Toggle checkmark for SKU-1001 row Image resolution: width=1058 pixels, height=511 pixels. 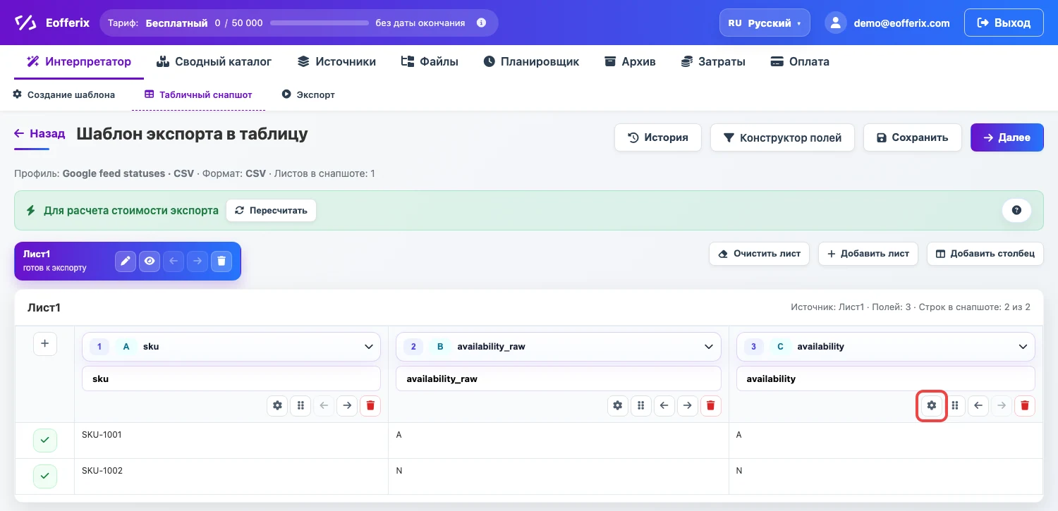coord(45,441)
